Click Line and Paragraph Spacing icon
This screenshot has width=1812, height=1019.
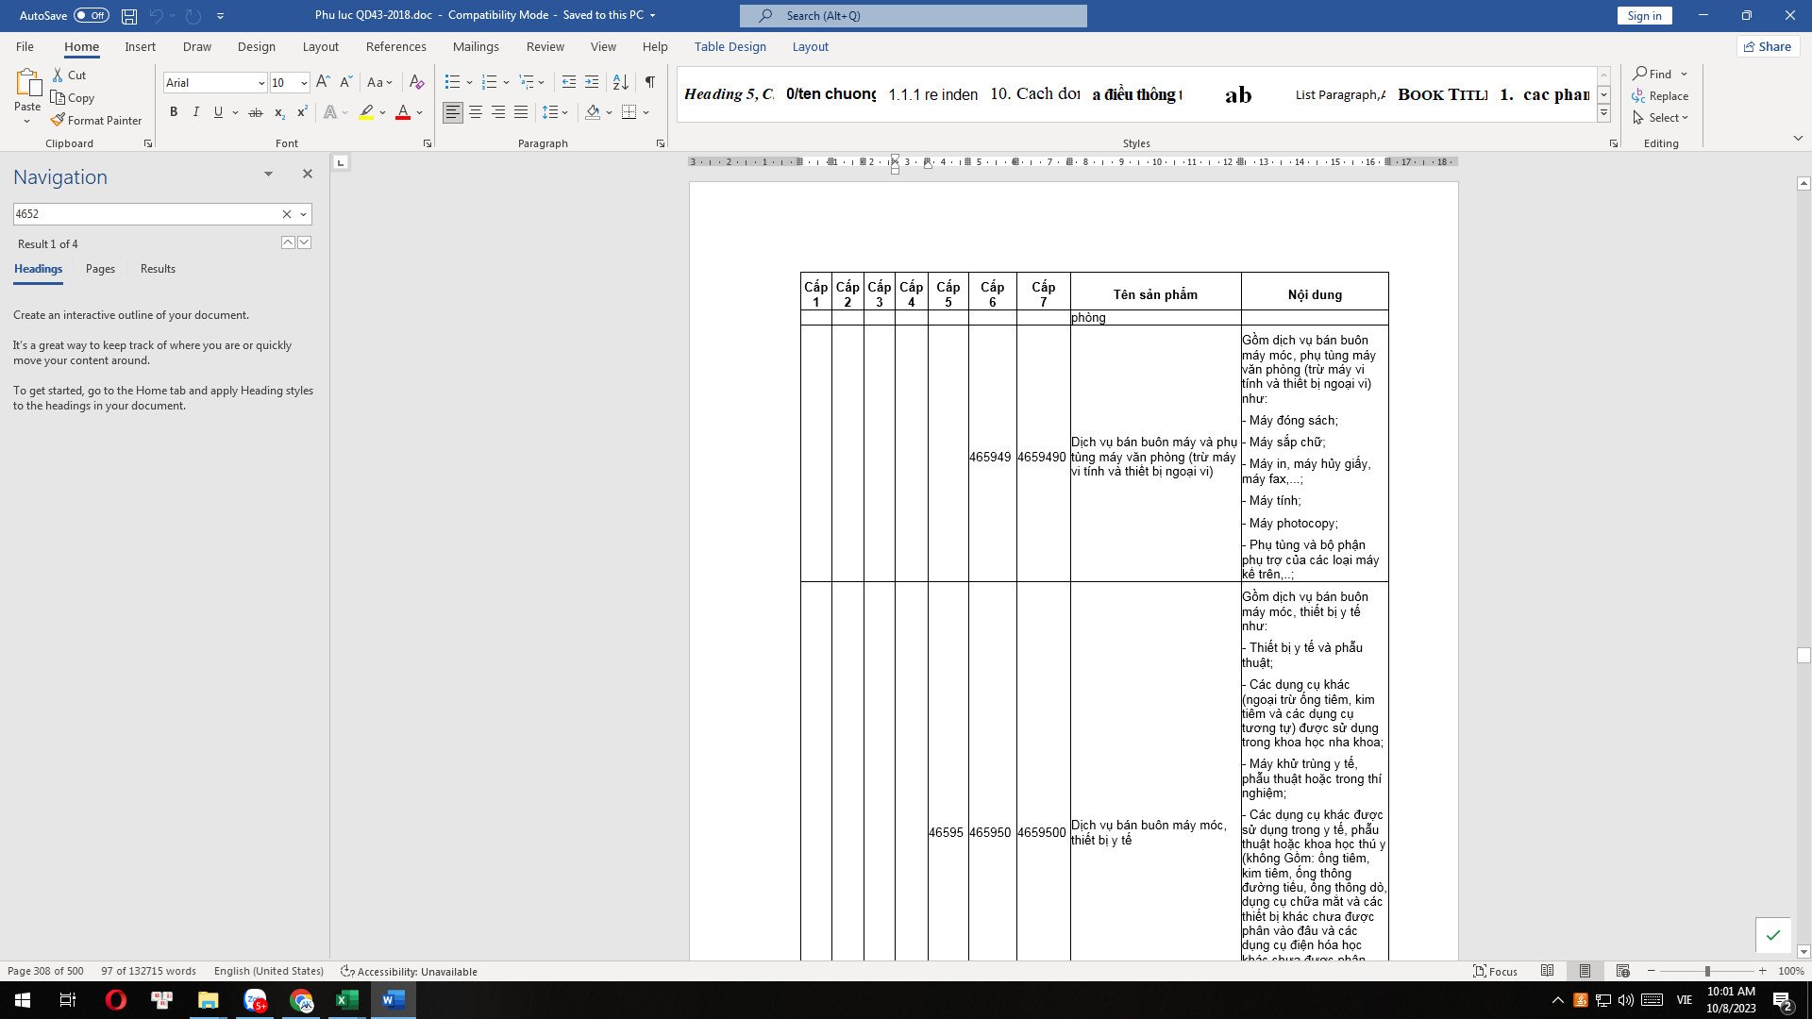(x=550, y=112)
